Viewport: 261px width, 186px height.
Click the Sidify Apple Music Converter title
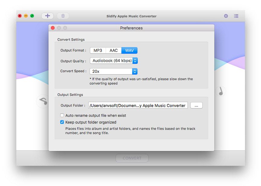pyautogui.click(x=131, y=16)
